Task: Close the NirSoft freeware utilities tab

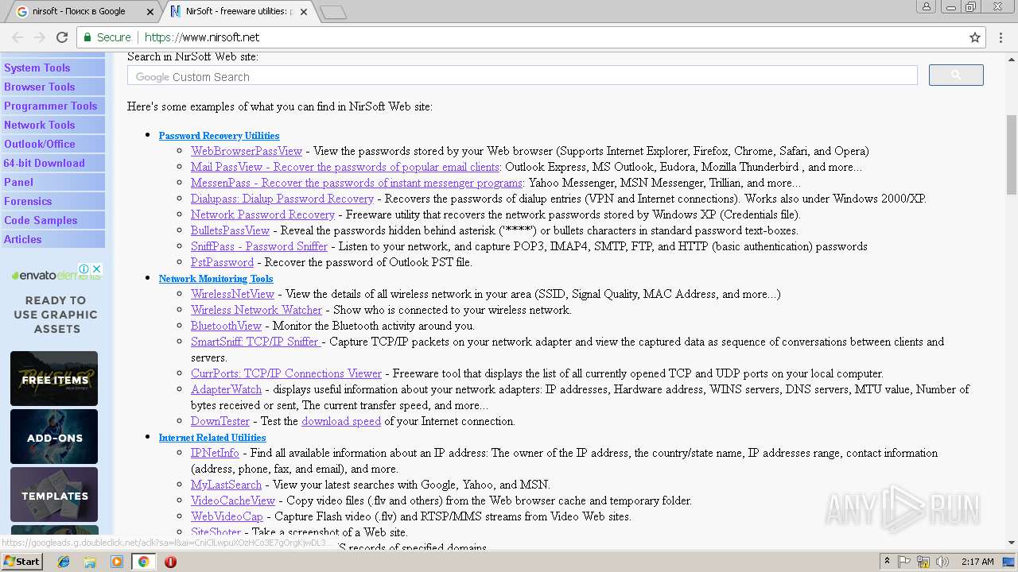Action: pyautogui.click(x=304, y=12)
